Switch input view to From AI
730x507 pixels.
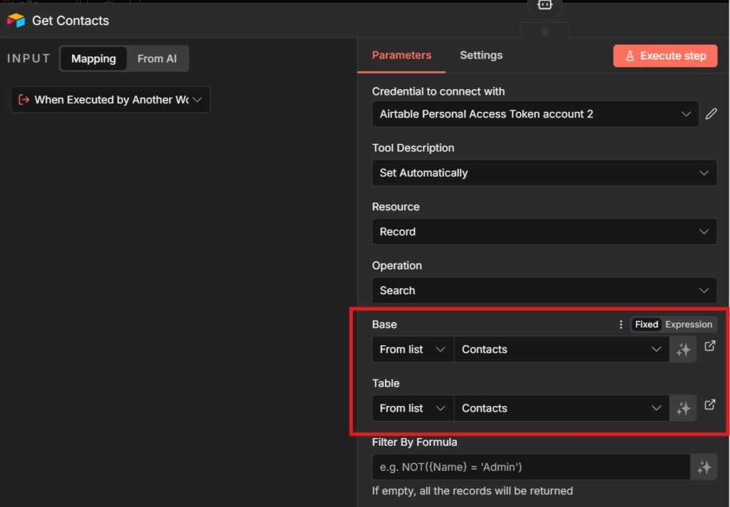(x=157, y=59)
